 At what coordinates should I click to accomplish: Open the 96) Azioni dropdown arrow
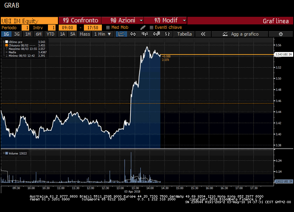(x=141, y=20)
